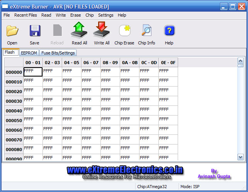Select the cell at row 000060, column 0C - 0D

click(149, 130)
